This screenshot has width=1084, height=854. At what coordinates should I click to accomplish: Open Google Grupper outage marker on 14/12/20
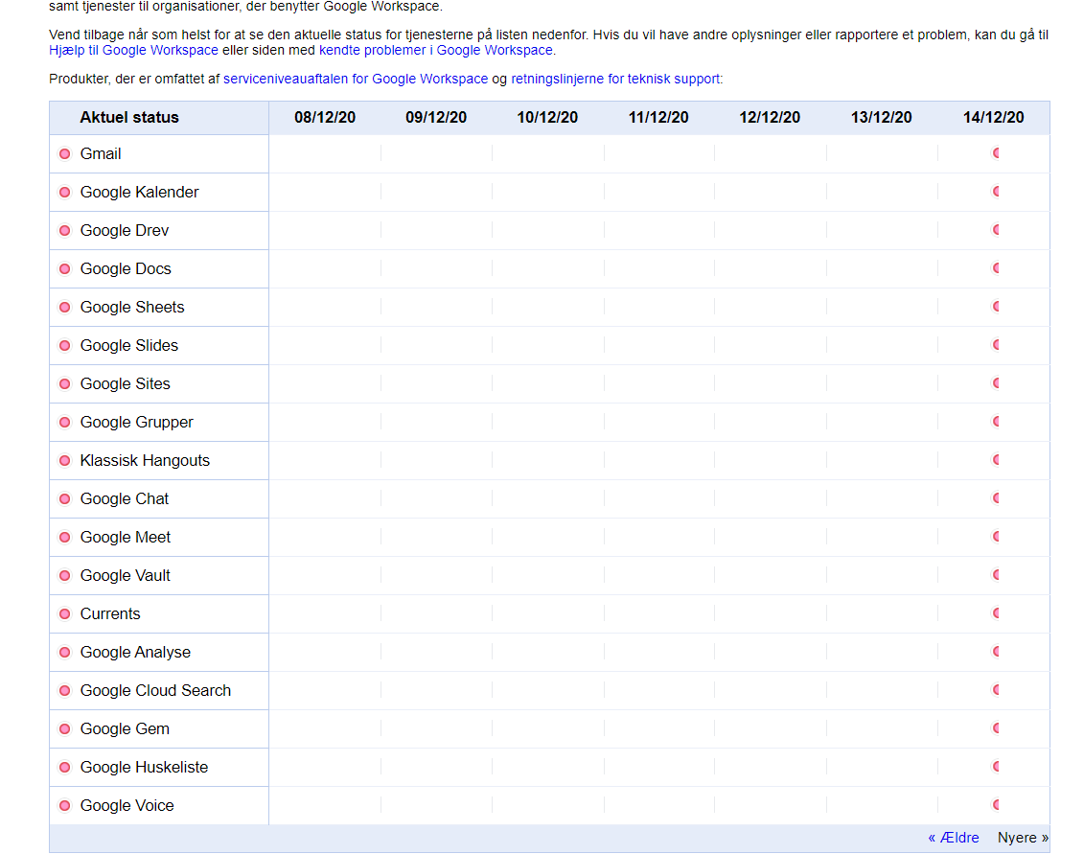[x=996, y=422]
